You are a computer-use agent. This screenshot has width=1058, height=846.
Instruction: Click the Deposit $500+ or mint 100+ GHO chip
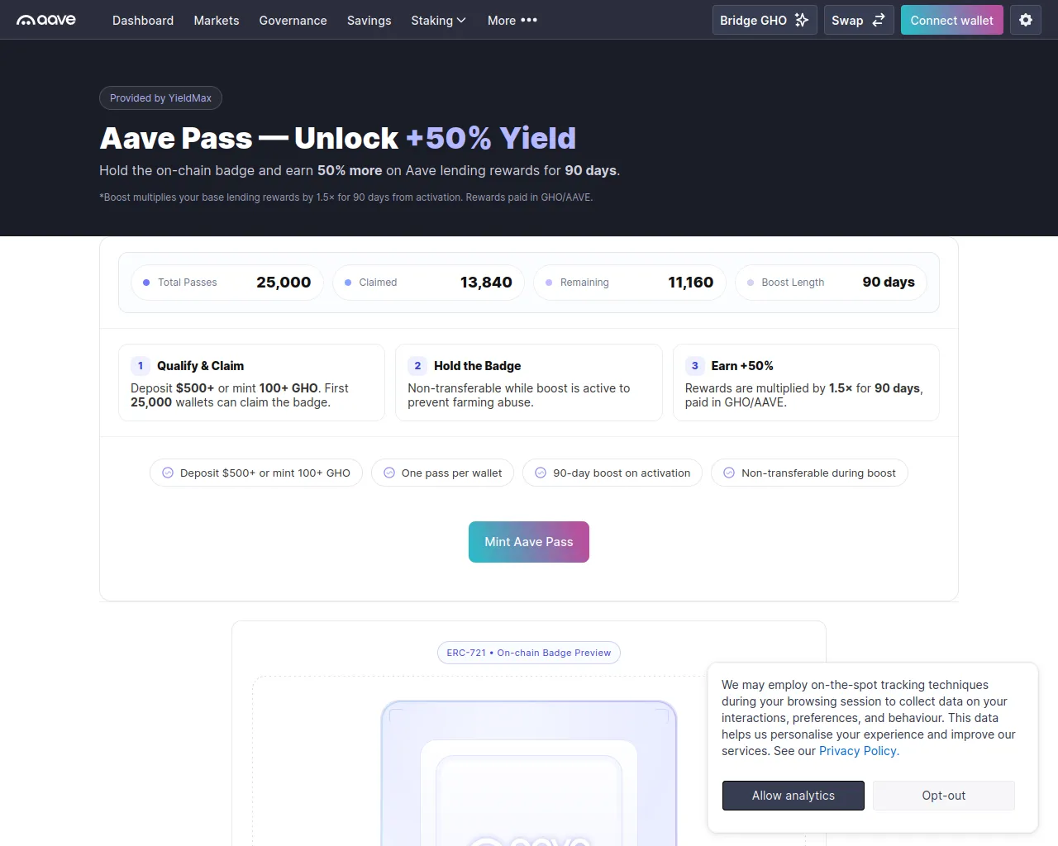click(256, 473)
